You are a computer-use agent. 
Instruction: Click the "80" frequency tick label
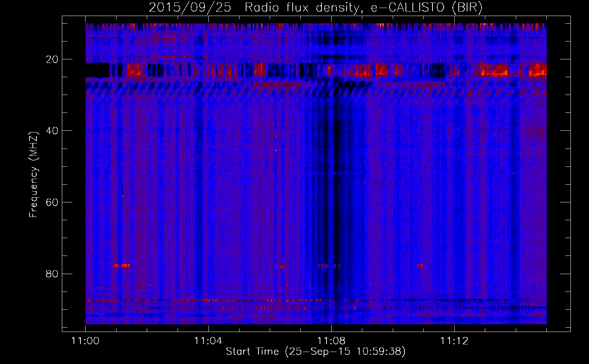[x=52, y=274]
